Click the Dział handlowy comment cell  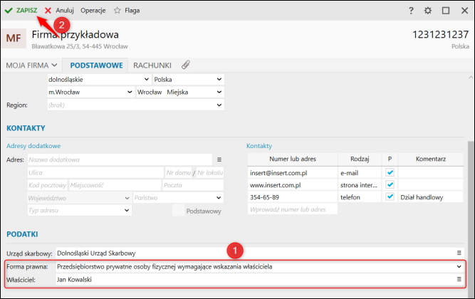click(x=431, y=197)
